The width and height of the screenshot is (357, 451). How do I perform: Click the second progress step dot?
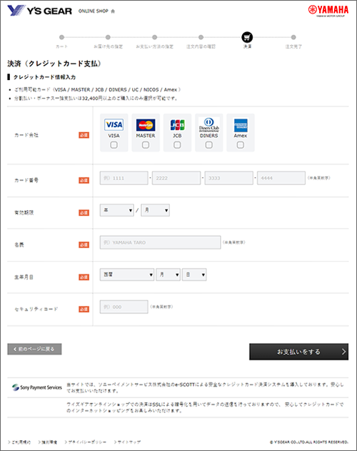coord(108,37)
